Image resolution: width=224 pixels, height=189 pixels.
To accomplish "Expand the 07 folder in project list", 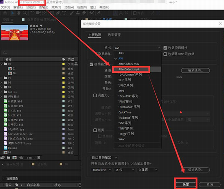I will click(x=1, y=78).
